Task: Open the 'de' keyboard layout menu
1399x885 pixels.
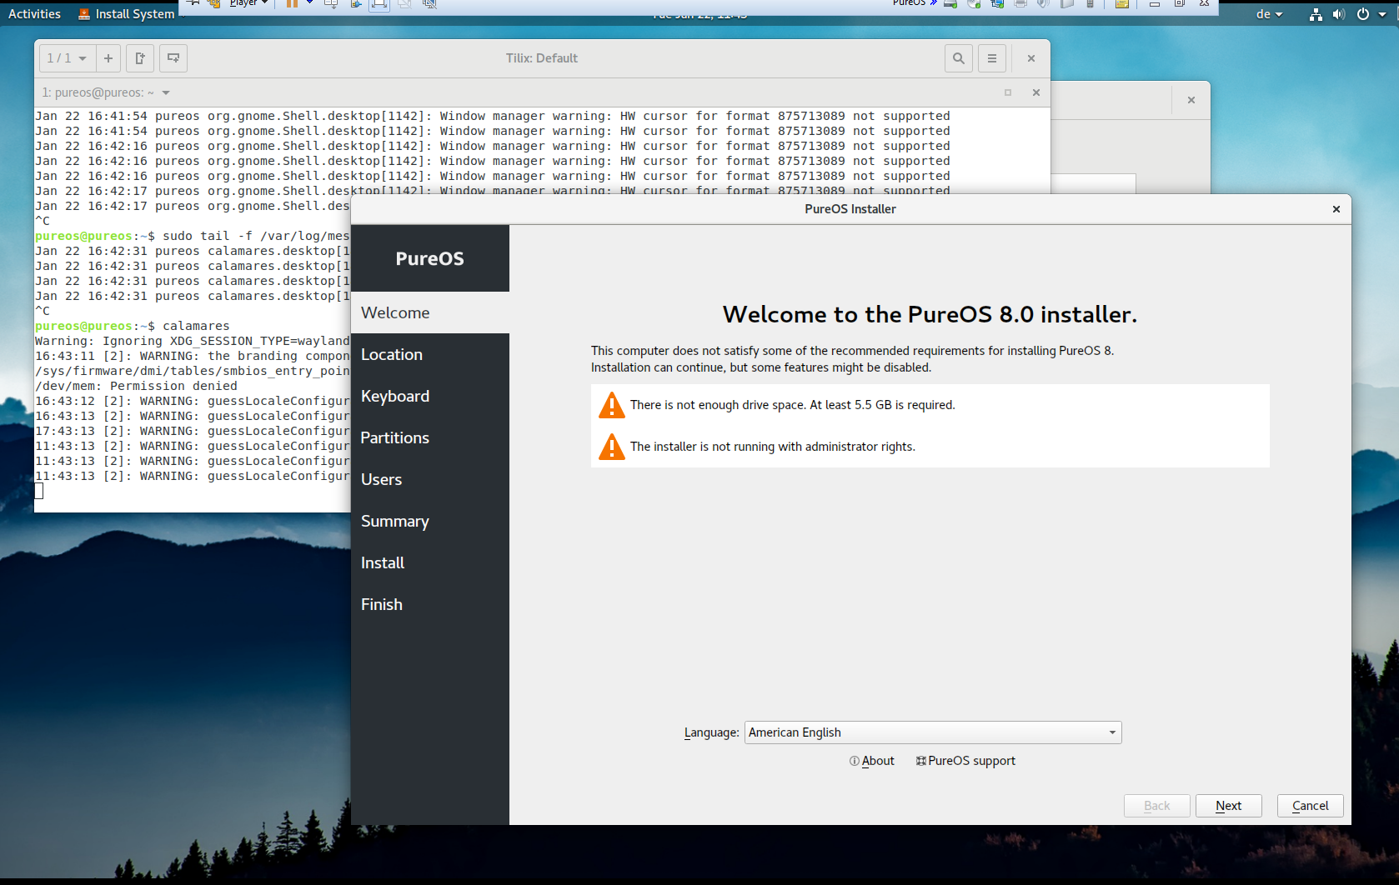Action: click(1269, 14)
